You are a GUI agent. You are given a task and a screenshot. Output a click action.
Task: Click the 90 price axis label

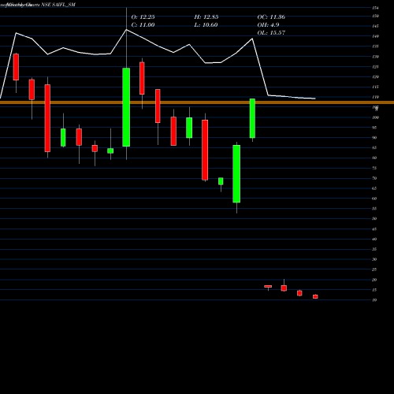pyautogui.click(x=374, y=138)
